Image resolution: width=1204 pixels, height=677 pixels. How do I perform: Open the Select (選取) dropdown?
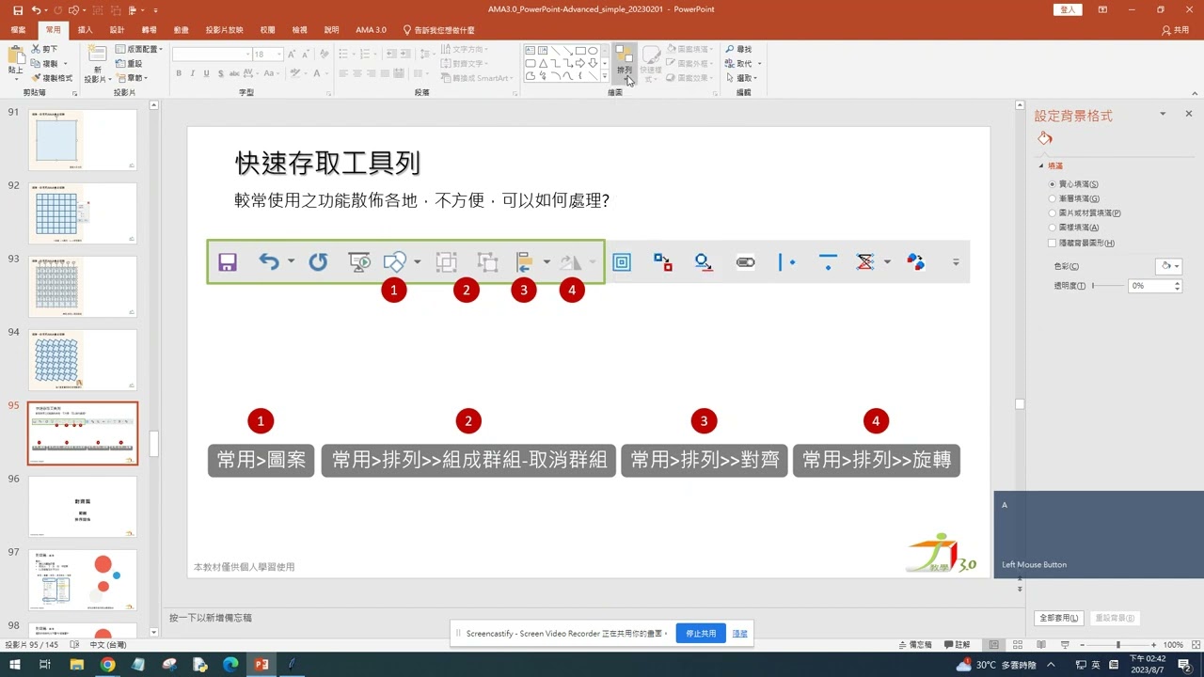pyautogui.click(x=741, y=78)
